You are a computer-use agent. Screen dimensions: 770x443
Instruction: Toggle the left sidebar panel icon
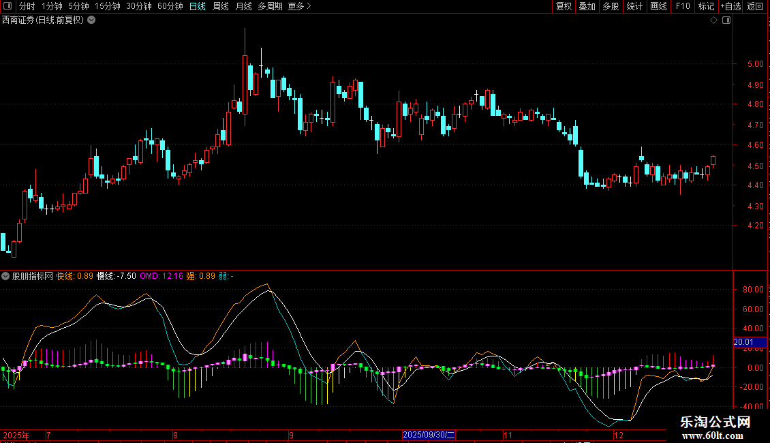[7, 7]
